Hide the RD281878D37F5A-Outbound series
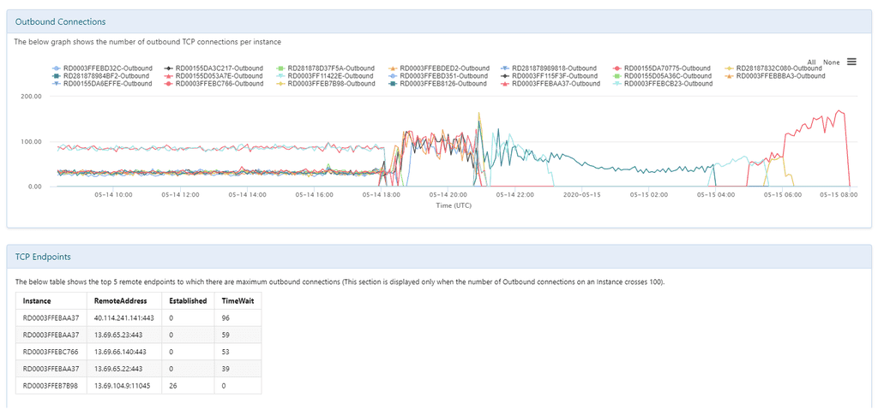The width and height of the screenshot is (878, 409). [325, 68]
